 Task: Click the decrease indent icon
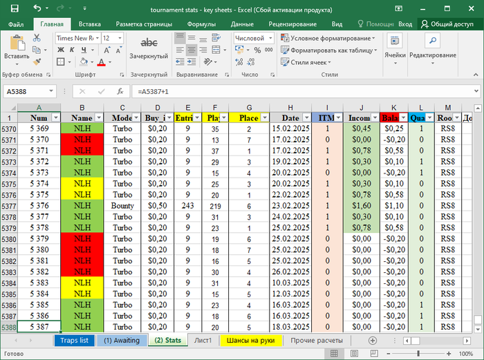[180, 62]
